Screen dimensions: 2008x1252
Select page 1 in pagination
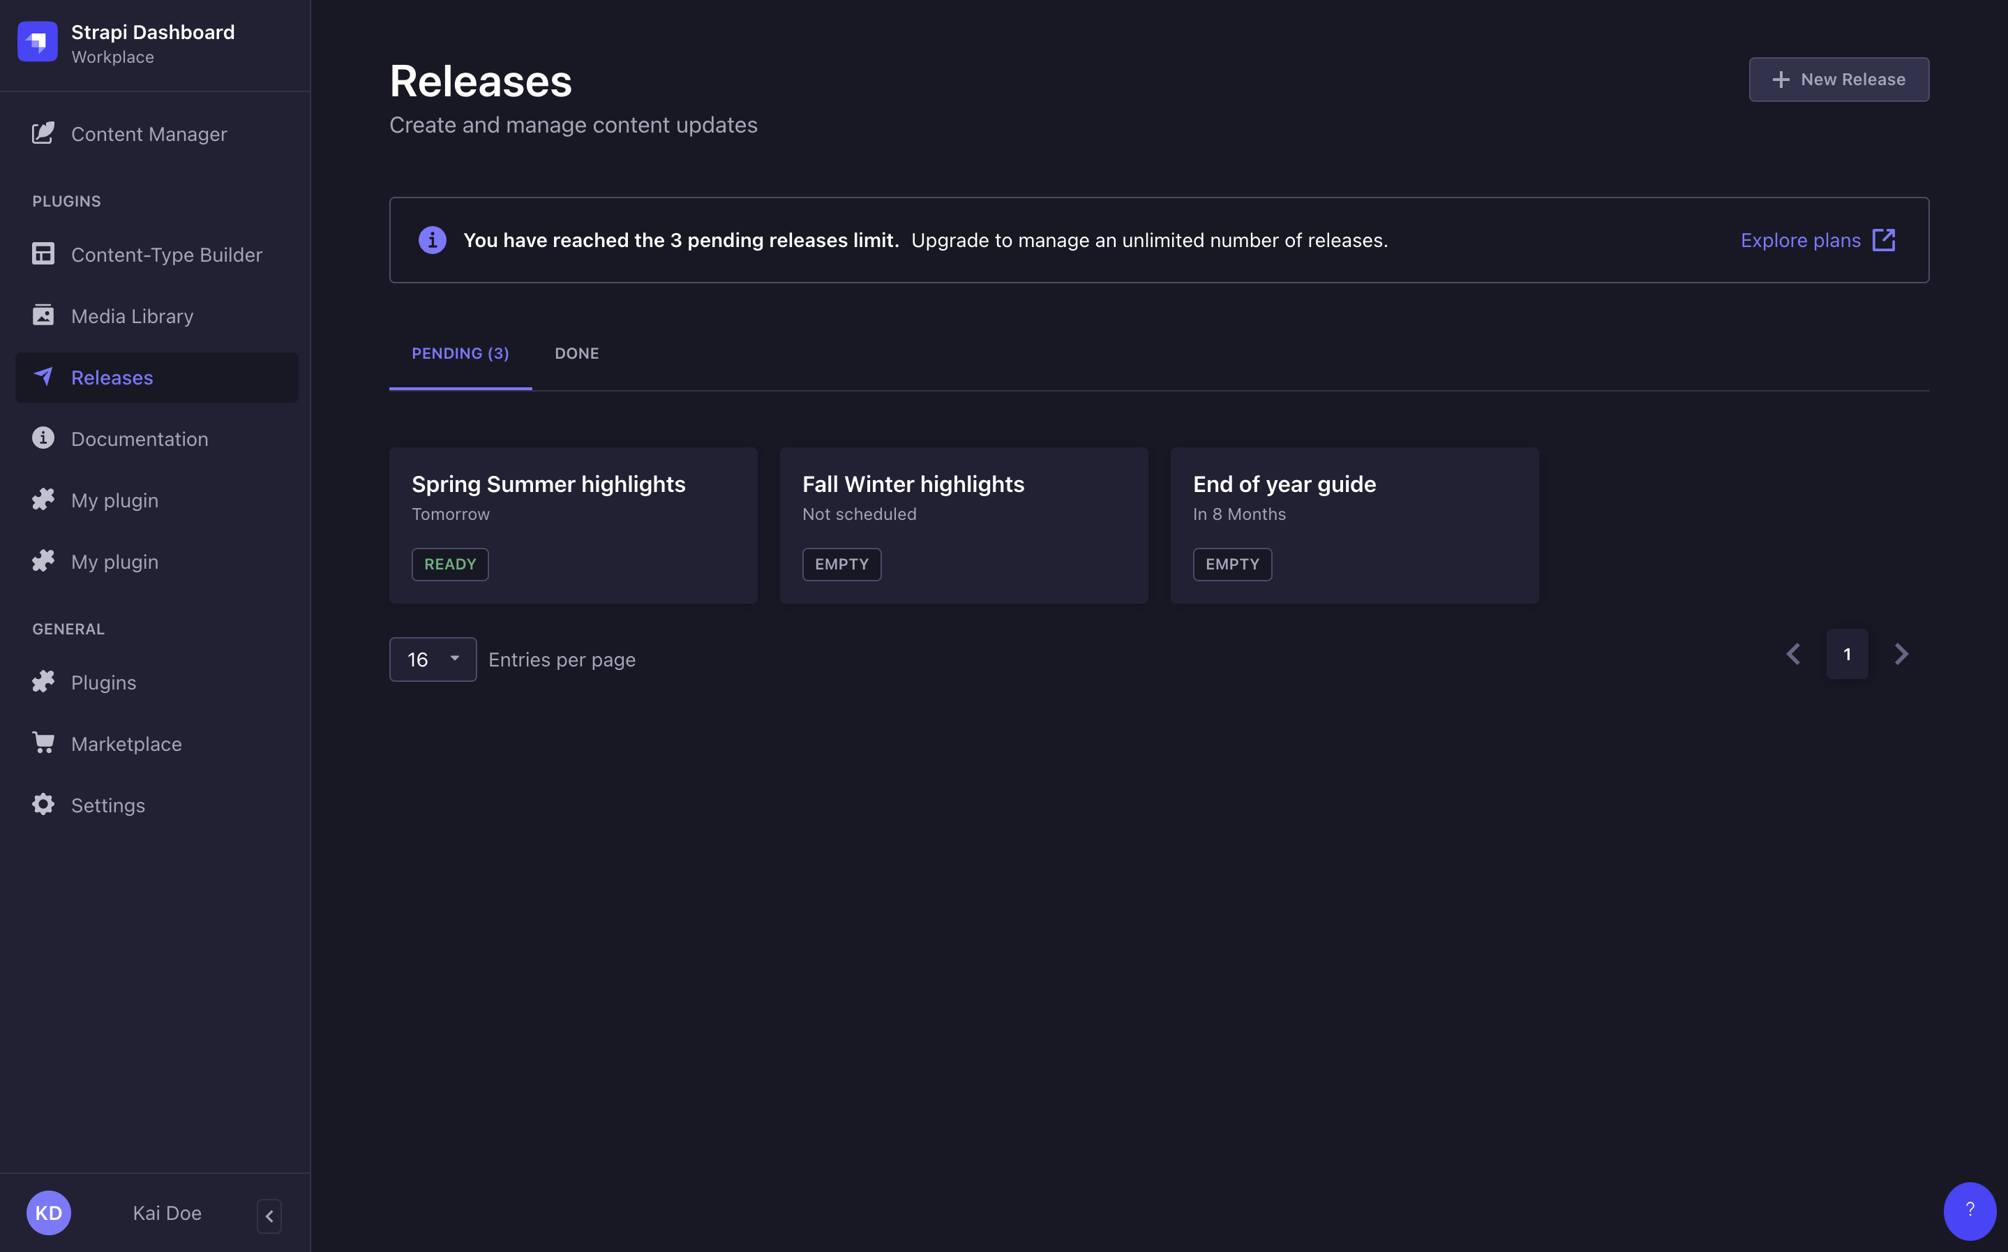point(1847,653)
